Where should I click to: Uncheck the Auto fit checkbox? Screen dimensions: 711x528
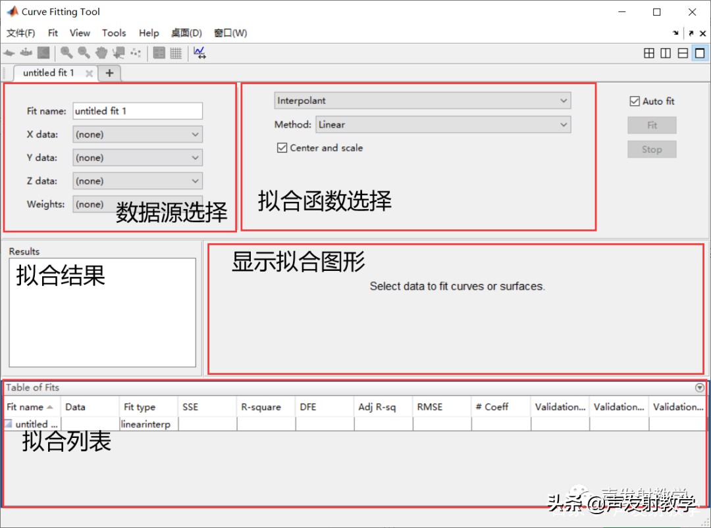pyautogui.click(x=635, y=101)
